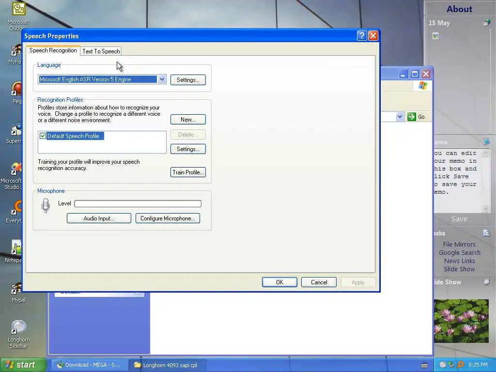Open the address bar dropdown in the background window
496x372 pixels.
pos(400,117)
